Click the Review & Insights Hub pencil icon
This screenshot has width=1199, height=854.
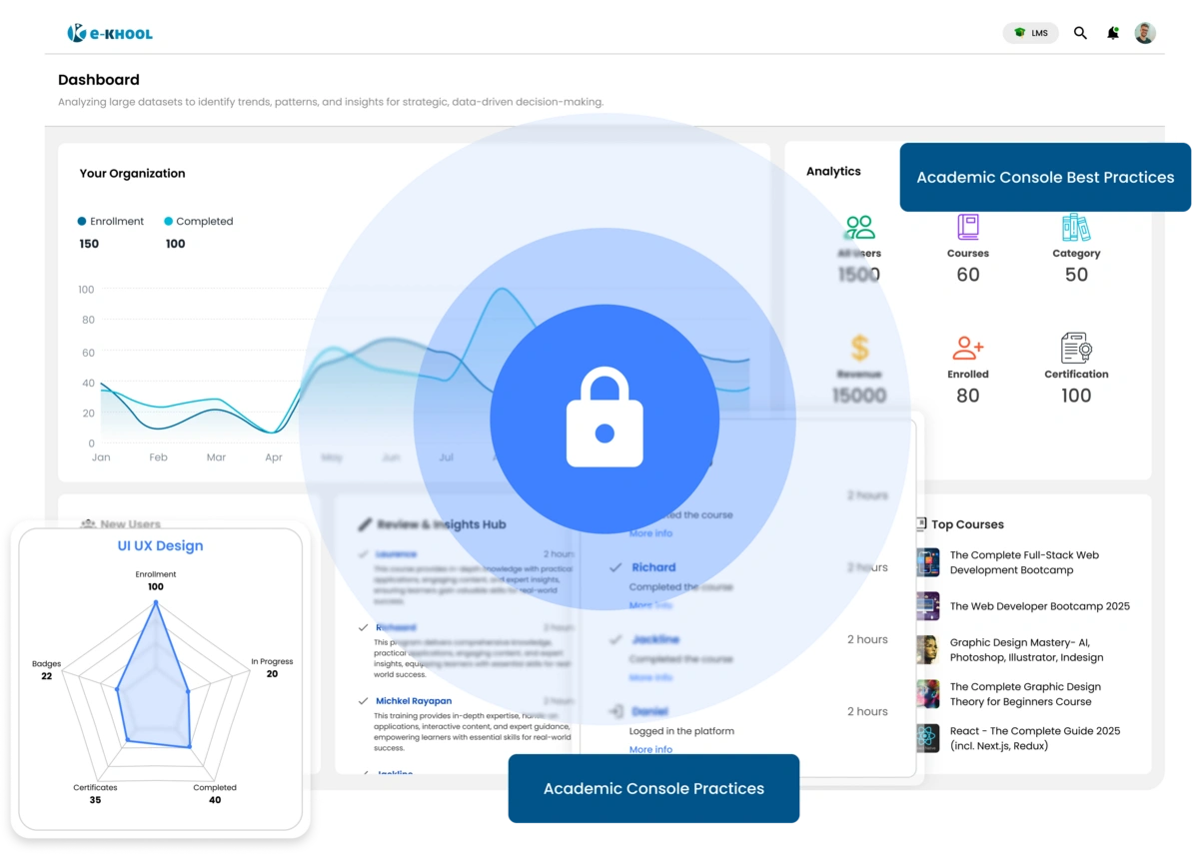click(x=366, y=523)
